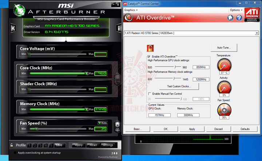
Task: Click the Memory clock slider in Overdrive
Action: [x=168, y=78]
